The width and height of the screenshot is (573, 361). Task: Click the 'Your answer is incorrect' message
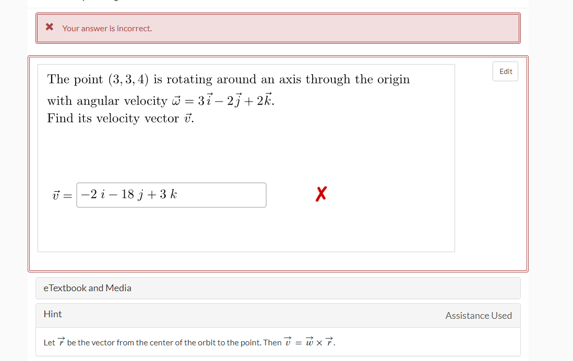[x=106, y=29]
